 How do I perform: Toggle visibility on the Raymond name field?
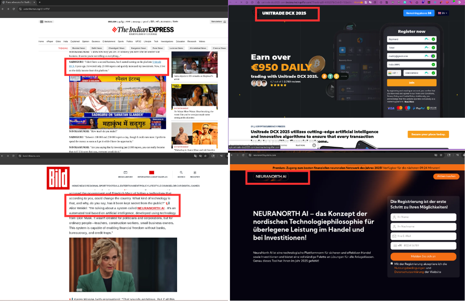[x=426, y=39]
